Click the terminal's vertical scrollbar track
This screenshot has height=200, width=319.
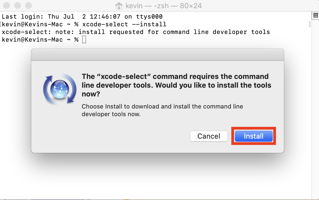point(315,108)
